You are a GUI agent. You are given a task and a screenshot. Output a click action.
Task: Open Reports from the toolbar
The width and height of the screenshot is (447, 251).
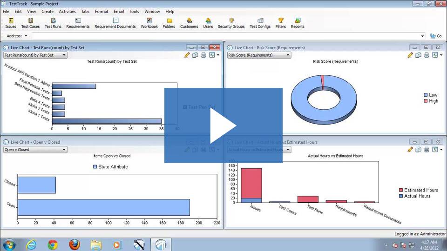pyautogui.click(x=298, y=23)
